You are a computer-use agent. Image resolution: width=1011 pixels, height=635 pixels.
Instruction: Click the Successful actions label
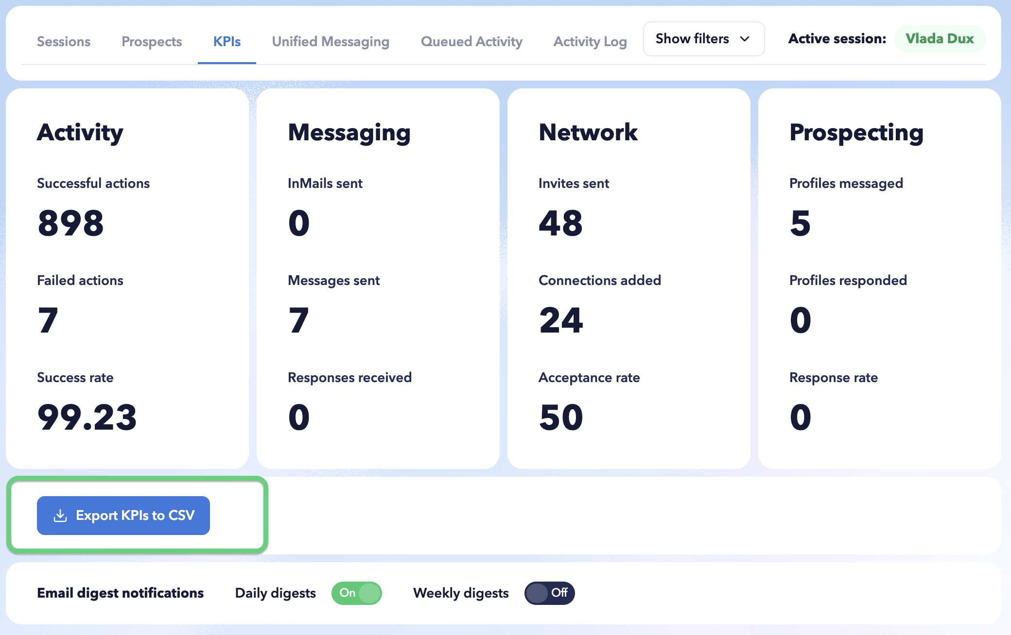click(x=93, y=184)
